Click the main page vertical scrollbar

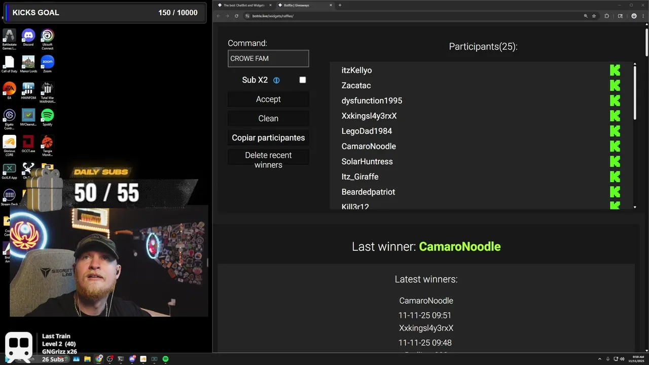[646, 43]
